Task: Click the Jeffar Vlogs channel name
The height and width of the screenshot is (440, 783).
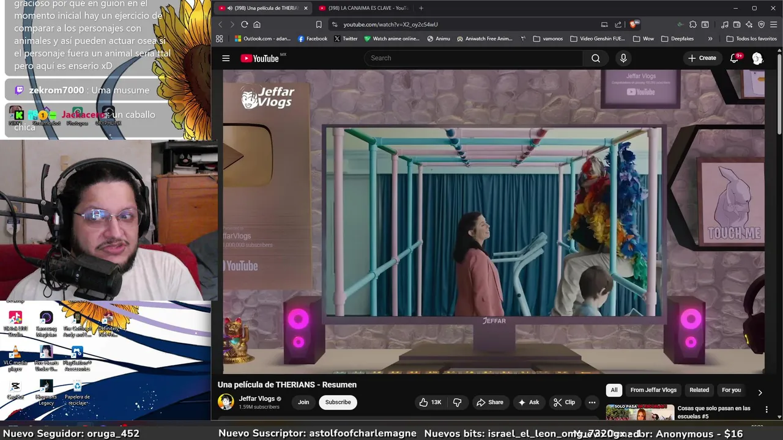Action: tap(257, 398)
